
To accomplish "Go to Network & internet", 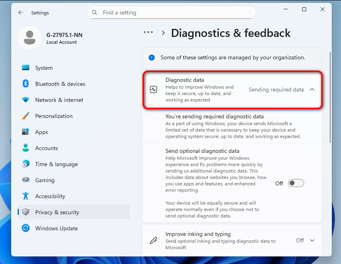I will (x=74, y=100).
